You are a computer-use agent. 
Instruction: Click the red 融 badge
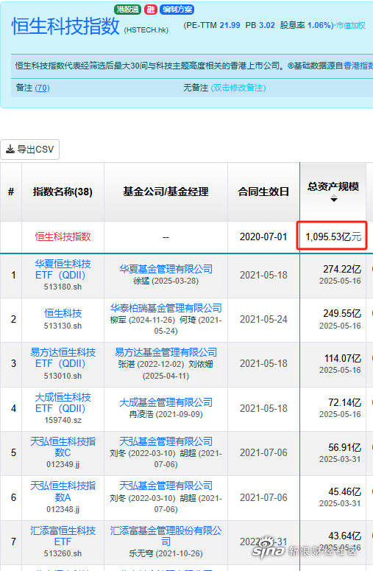(x=150, y=10)
